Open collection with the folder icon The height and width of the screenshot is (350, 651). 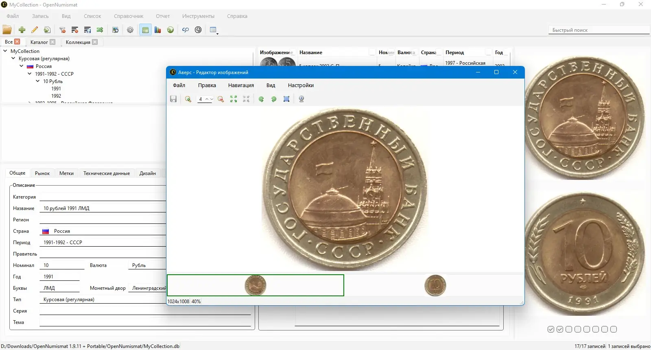[7, 30]
